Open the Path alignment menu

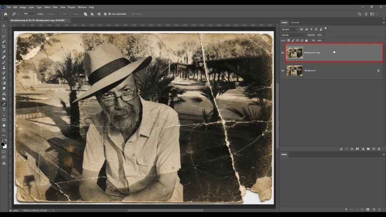pyautogui.click(x=92, y=14)
